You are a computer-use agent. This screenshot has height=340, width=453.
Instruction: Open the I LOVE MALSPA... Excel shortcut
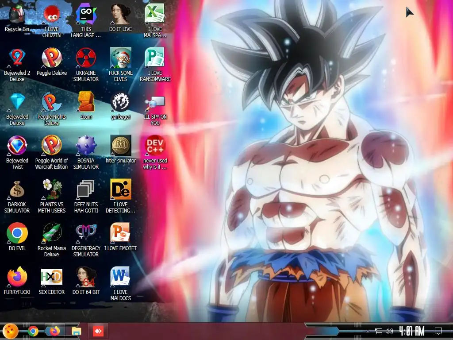(155, 14)
